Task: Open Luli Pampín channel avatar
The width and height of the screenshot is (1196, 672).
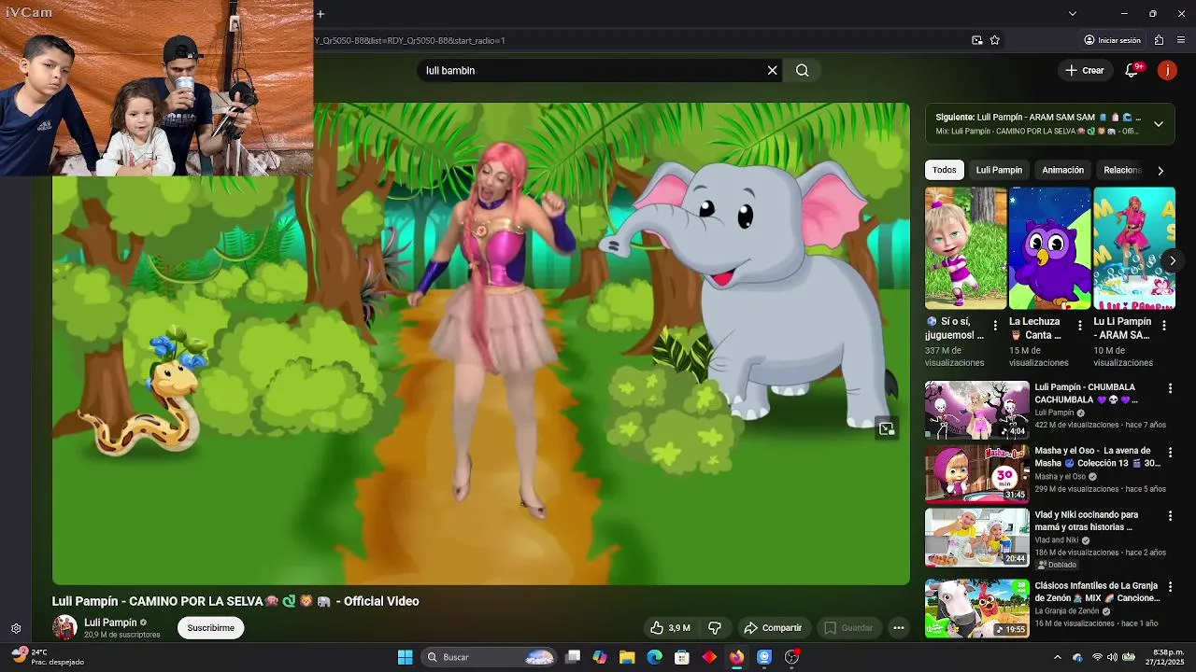Action: (64, 627)
